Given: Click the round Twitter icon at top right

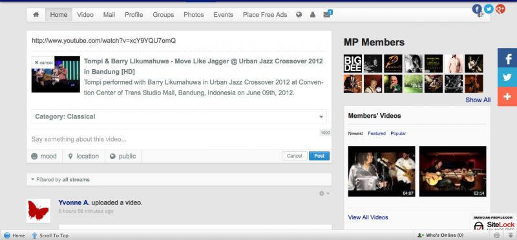Looking at the screenshot, I should click(x=489, y=9).
